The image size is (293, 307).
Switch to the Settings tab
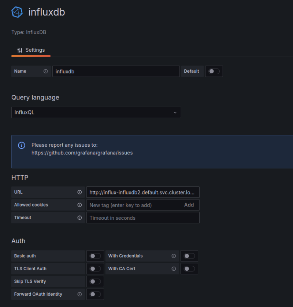click(31, 50)
